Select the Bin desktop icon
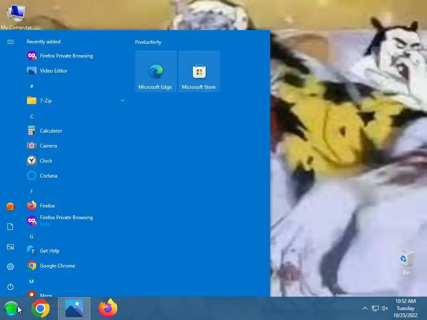Viewport: 427px width, 320px height. [x=406, y=262]
